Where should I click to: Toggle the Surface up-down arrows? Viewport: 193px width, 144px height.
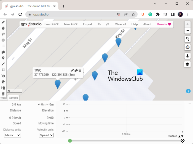pos(181,136)
